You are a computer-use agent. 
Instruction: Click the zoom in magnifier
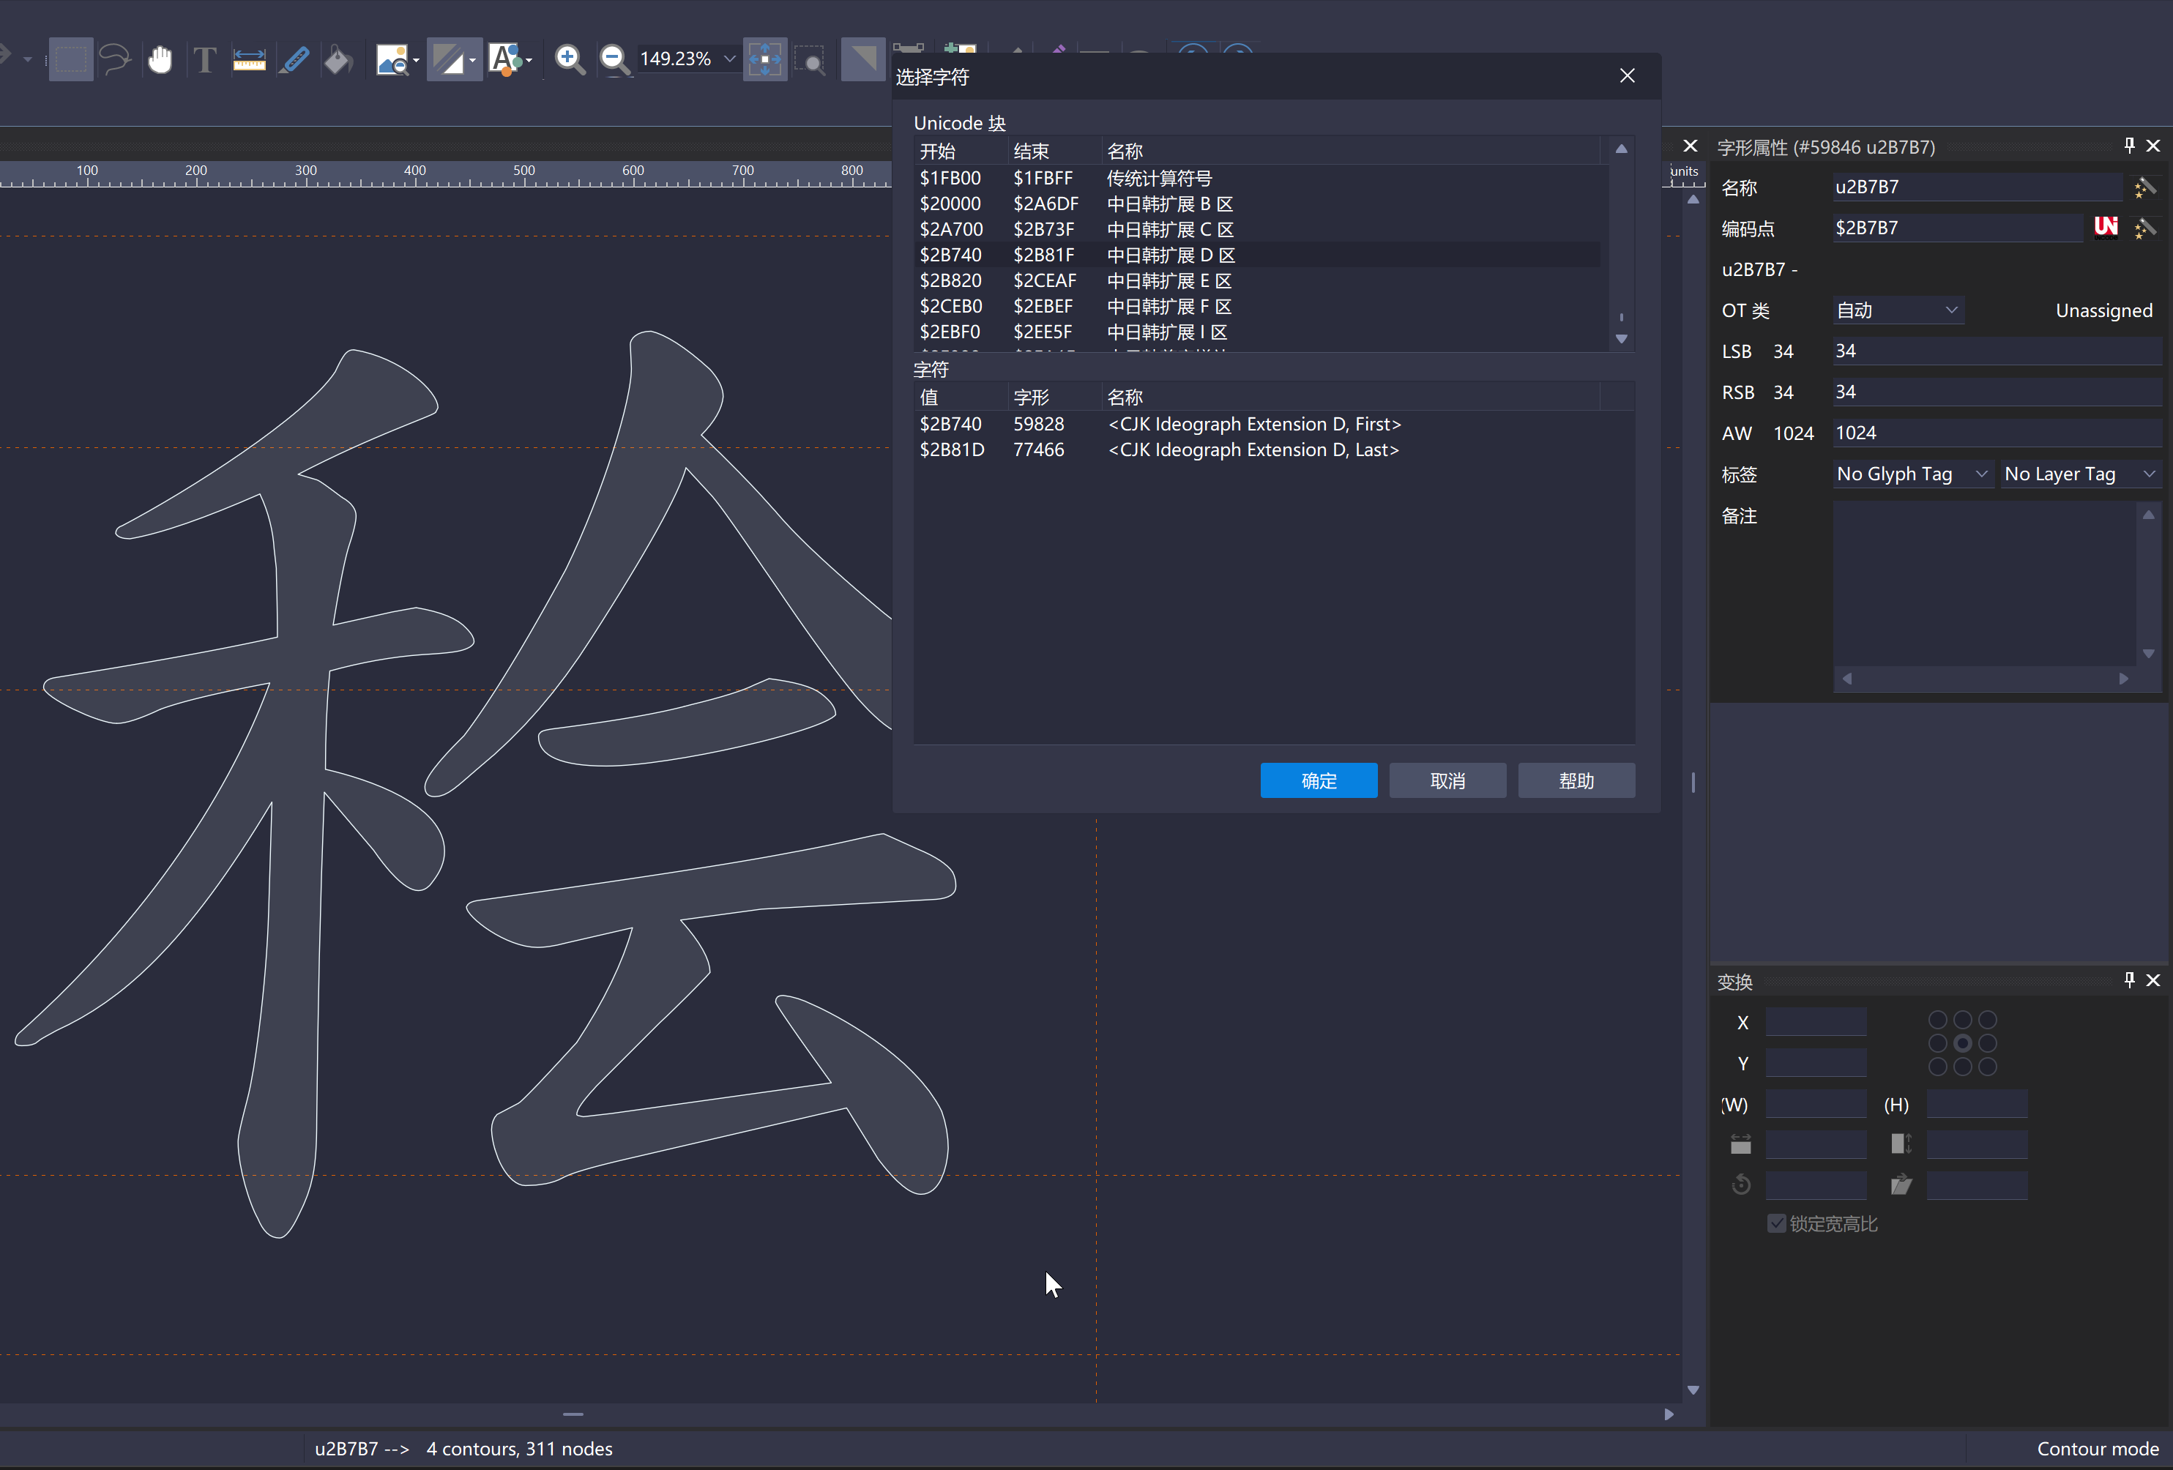coord(568,59)
